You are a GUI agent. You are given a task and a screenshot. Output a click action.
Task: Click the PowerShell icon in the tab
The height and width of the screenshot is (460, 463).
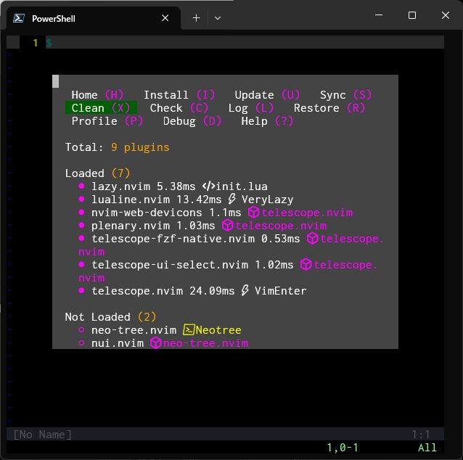(x=20, y=18)
